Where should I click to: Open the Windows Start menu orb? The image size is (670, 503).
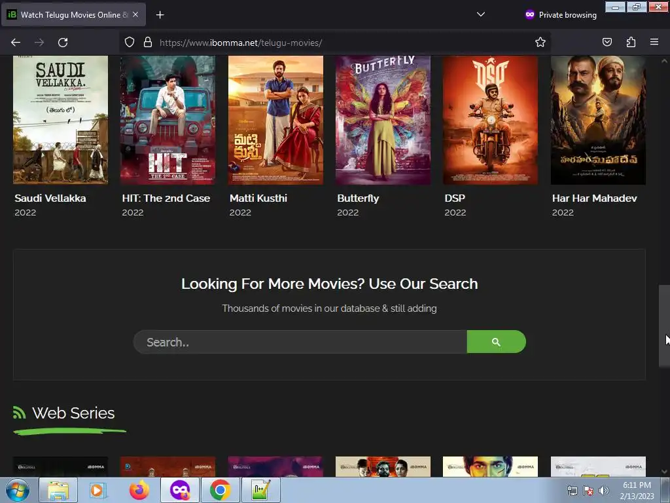coord(18,490)
